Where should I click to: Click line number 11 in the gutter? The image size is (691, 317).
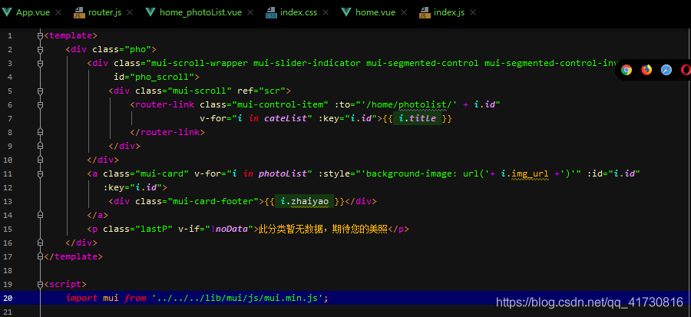click(8, 173)
